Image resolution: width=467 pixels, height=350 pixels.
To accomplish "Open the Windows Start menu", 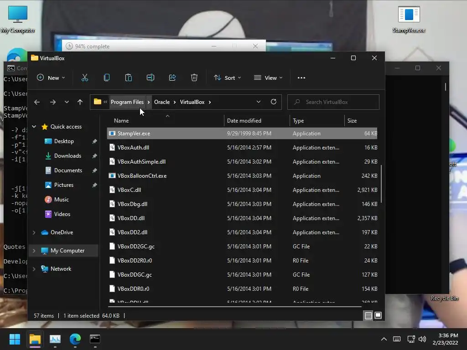I will [15, 339].
